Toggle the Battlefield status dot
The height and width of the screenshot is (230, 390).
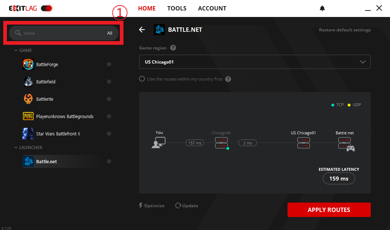(109, 82)
